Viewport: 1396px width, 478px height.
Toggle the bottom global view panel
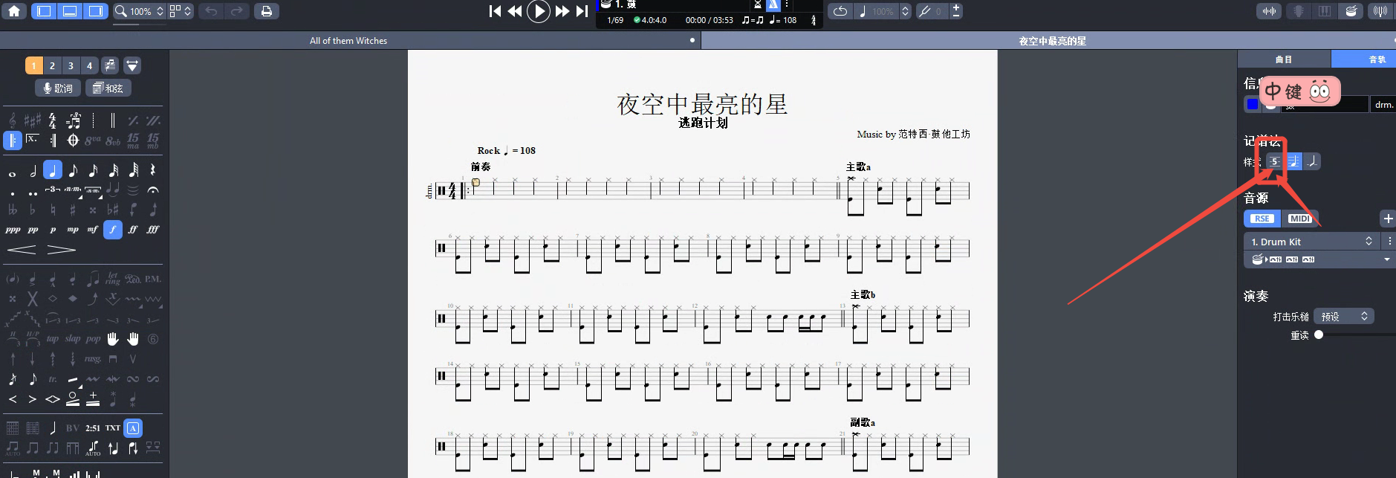70,11
